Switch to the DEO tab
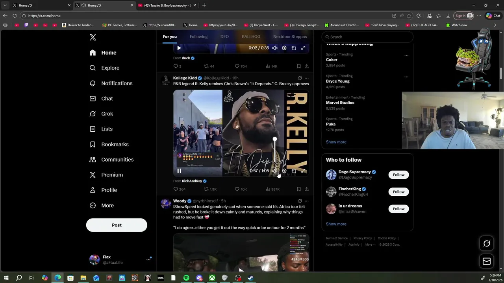Image resolution: width=504 pixels, height=283 pixels. 224,37
